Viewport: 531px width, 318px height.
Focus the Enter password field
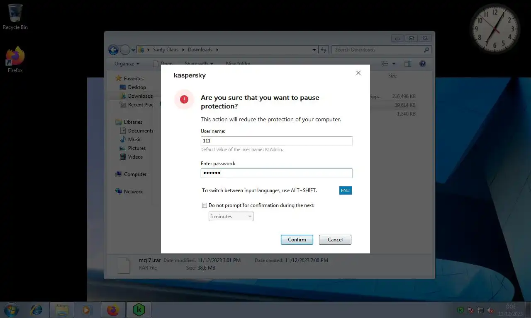point(277,173)
